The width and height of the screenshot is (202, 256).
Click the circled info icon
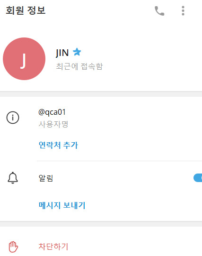13,118
